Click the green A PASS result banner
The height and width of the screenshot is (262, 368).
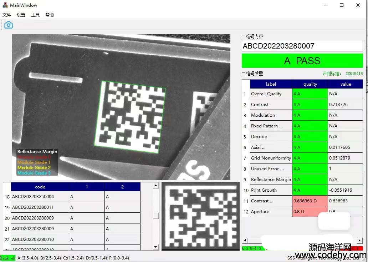coord(302,61)
